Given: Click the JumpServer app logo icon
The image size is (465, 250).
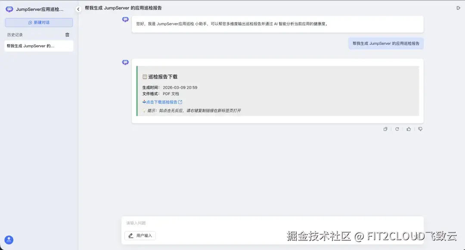Looking at the screenshot, I should 9,9.
